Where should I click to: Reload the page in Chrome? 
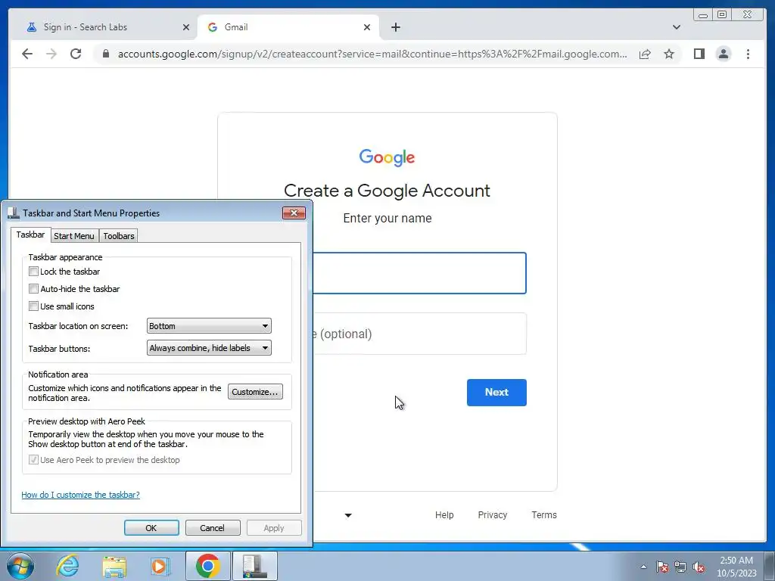(x=76, y=54)
